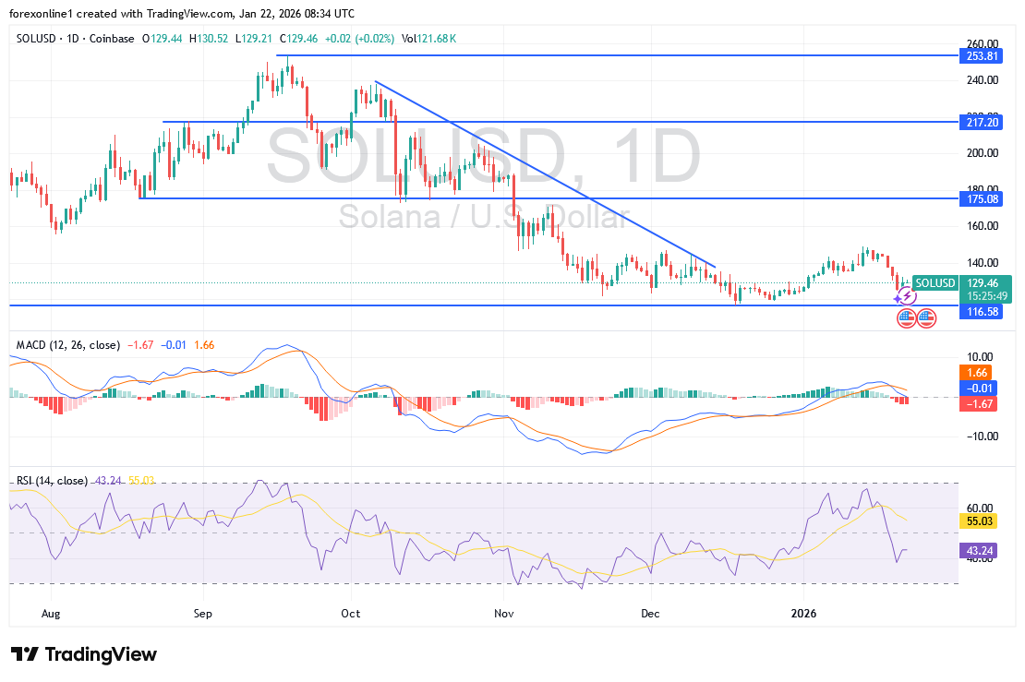
Task: Select the 2026 label on the time axis
Action: click(804, 613)
